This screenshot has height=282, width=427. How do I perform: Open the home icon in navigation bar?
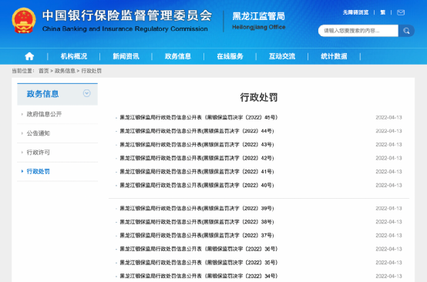pos(29,56)
